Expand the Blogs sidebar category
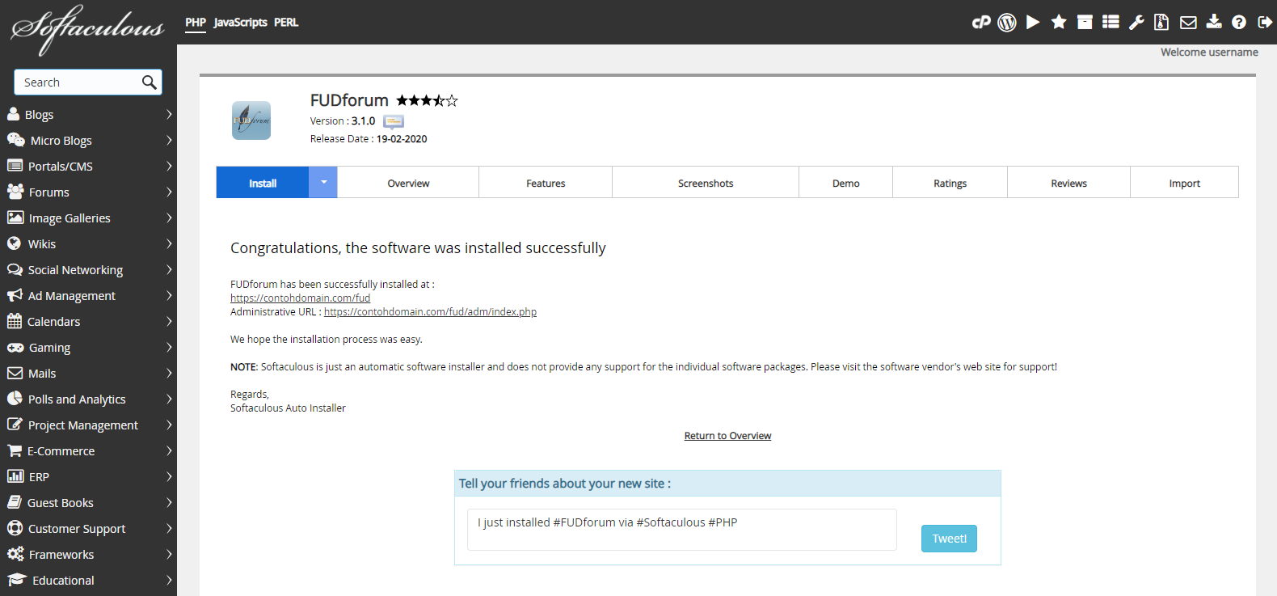1277x596 pixels. [89, 115]
